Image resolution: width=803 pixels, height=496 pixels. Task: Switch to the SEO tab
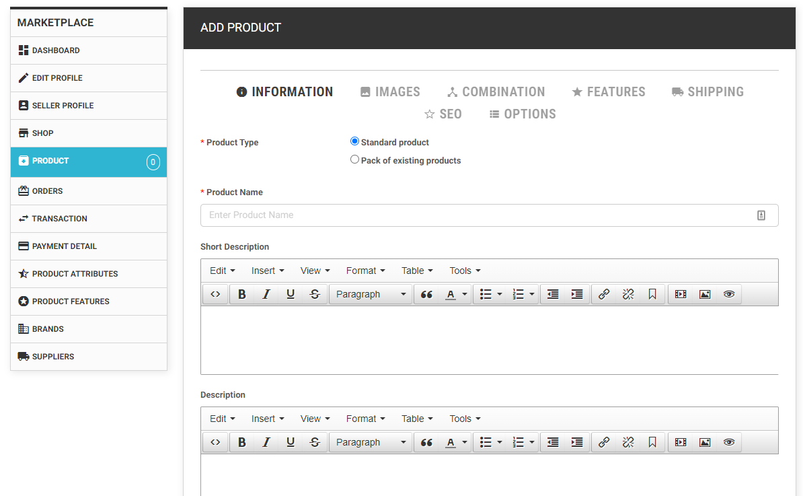coord(443,114)
